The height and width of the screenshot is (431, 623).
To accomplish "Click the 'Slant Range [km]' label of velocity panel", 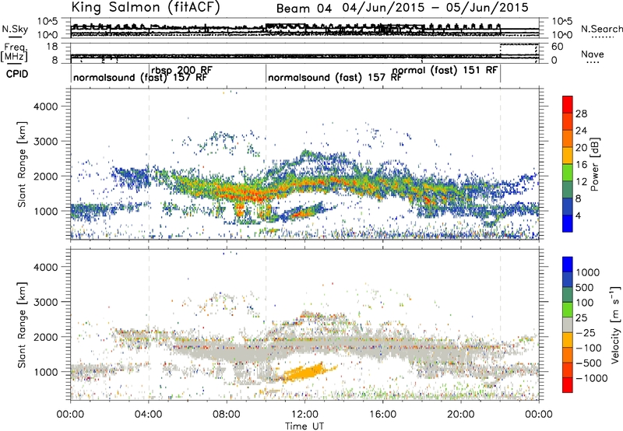I will coord(22,325).
